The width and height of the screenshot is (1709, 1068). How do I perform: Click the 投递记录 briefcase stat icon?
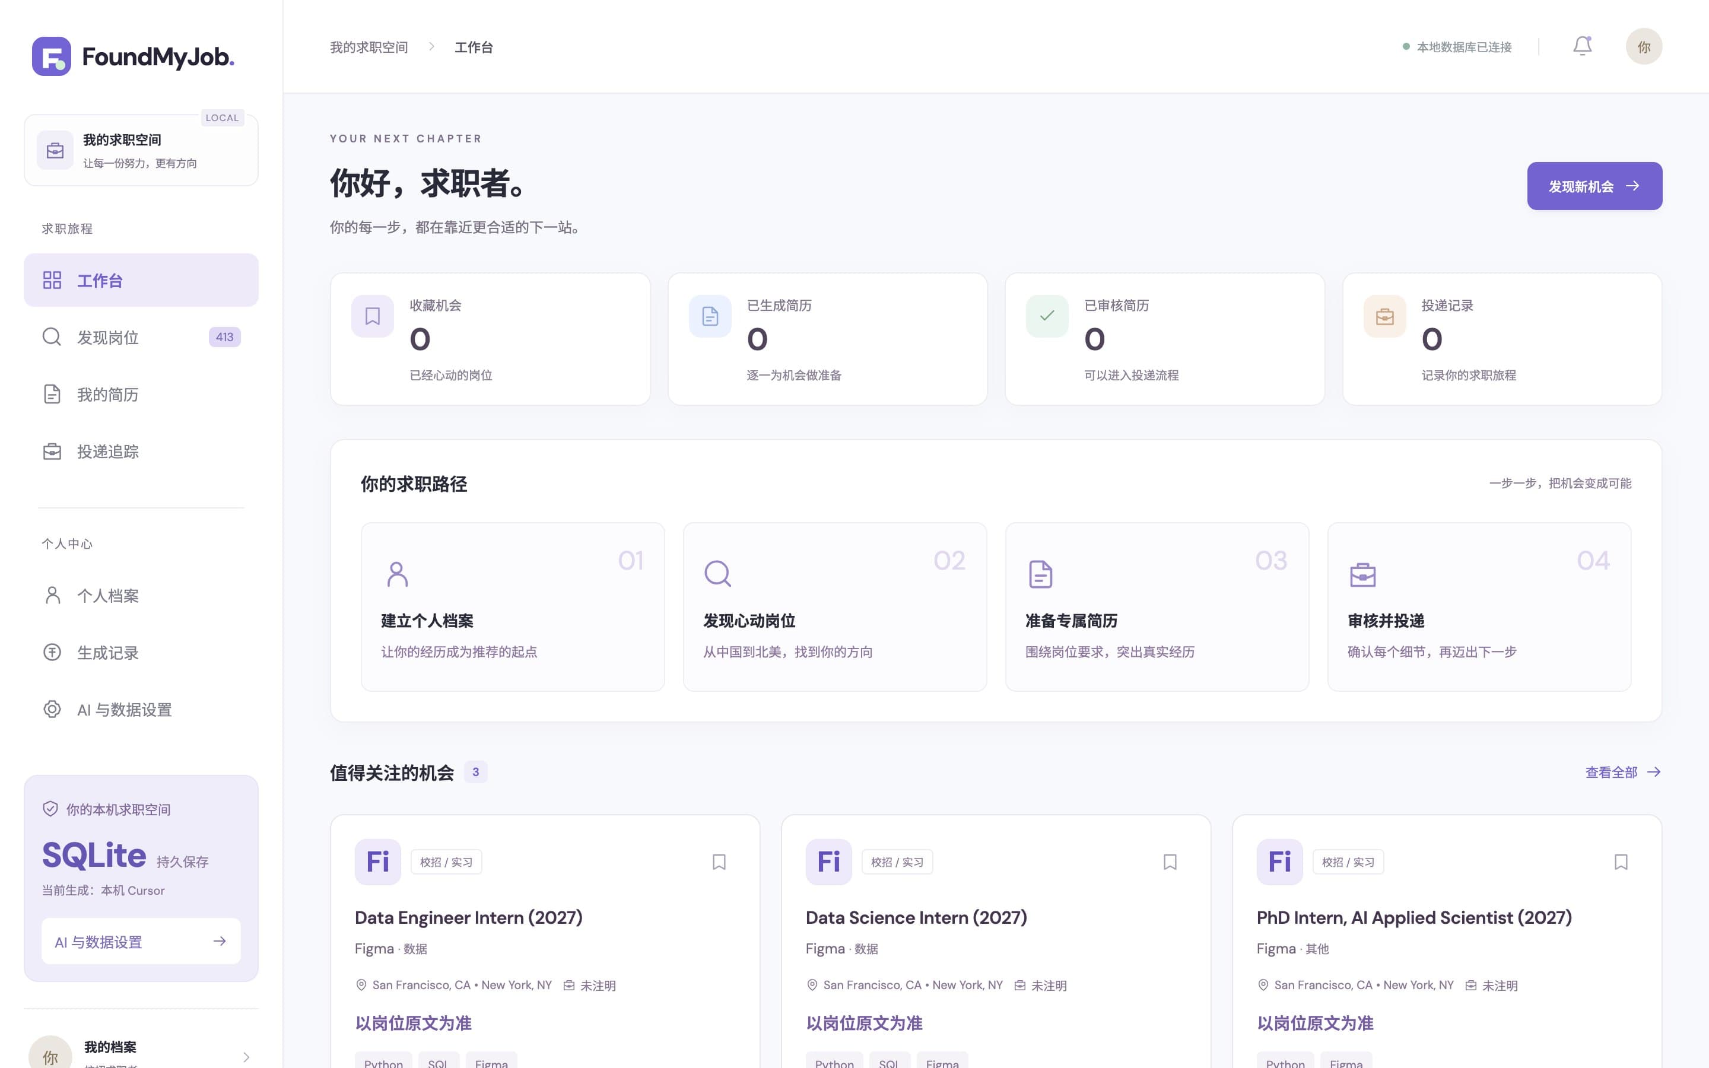(x=1384, y=316)
